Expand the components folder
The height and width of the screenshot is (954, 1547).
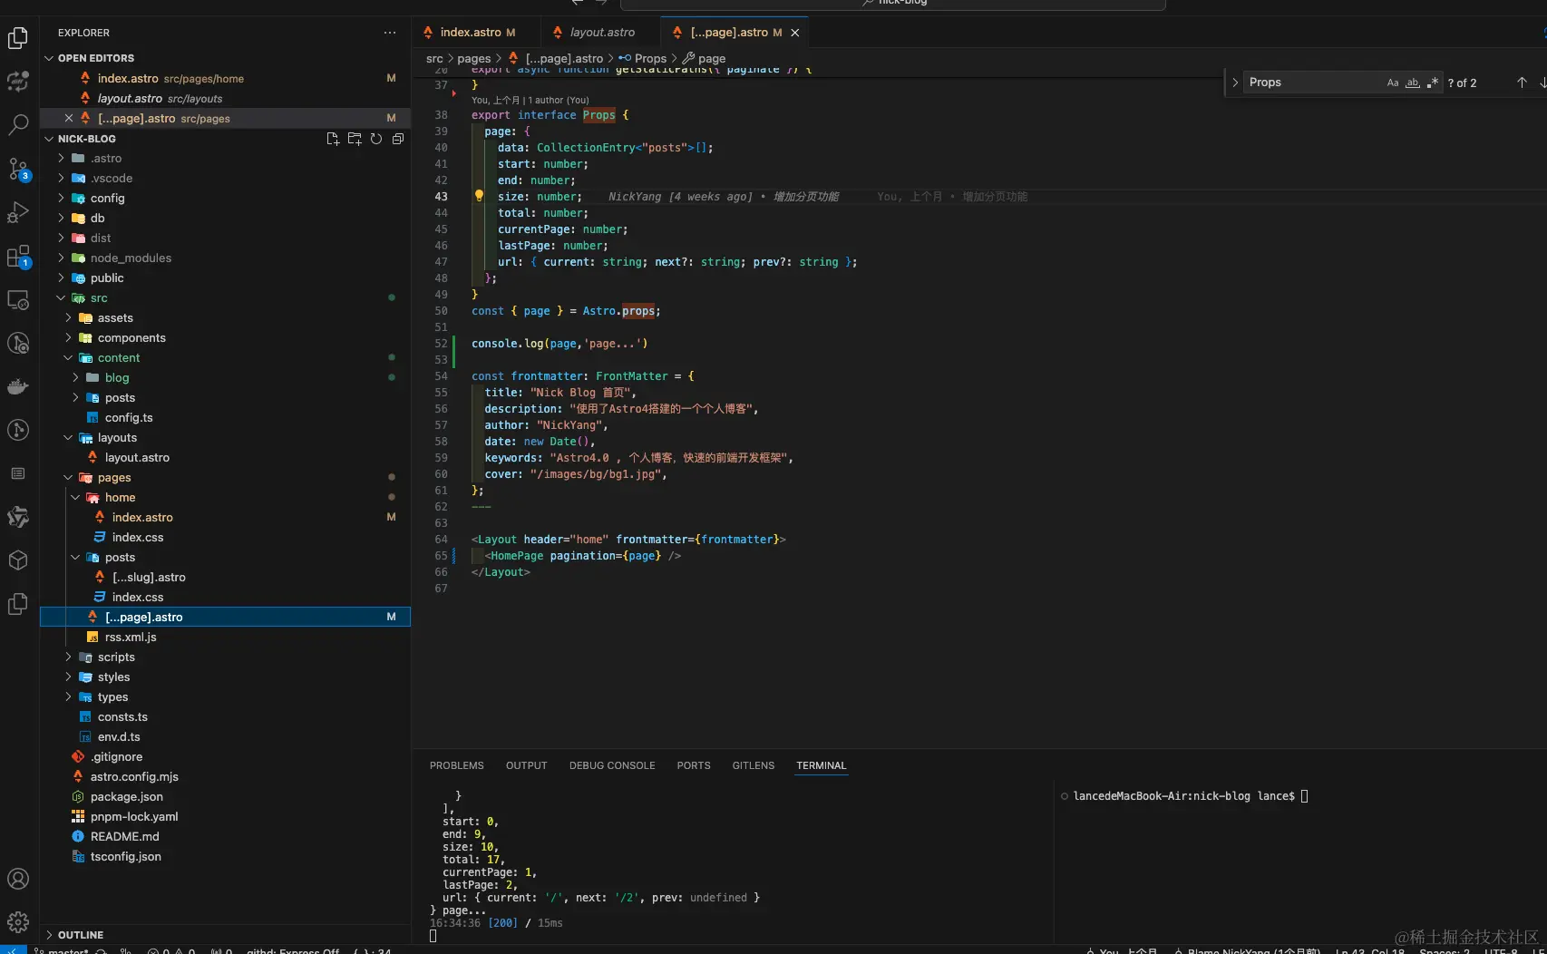pyautogui.click(x=131, y=338)
